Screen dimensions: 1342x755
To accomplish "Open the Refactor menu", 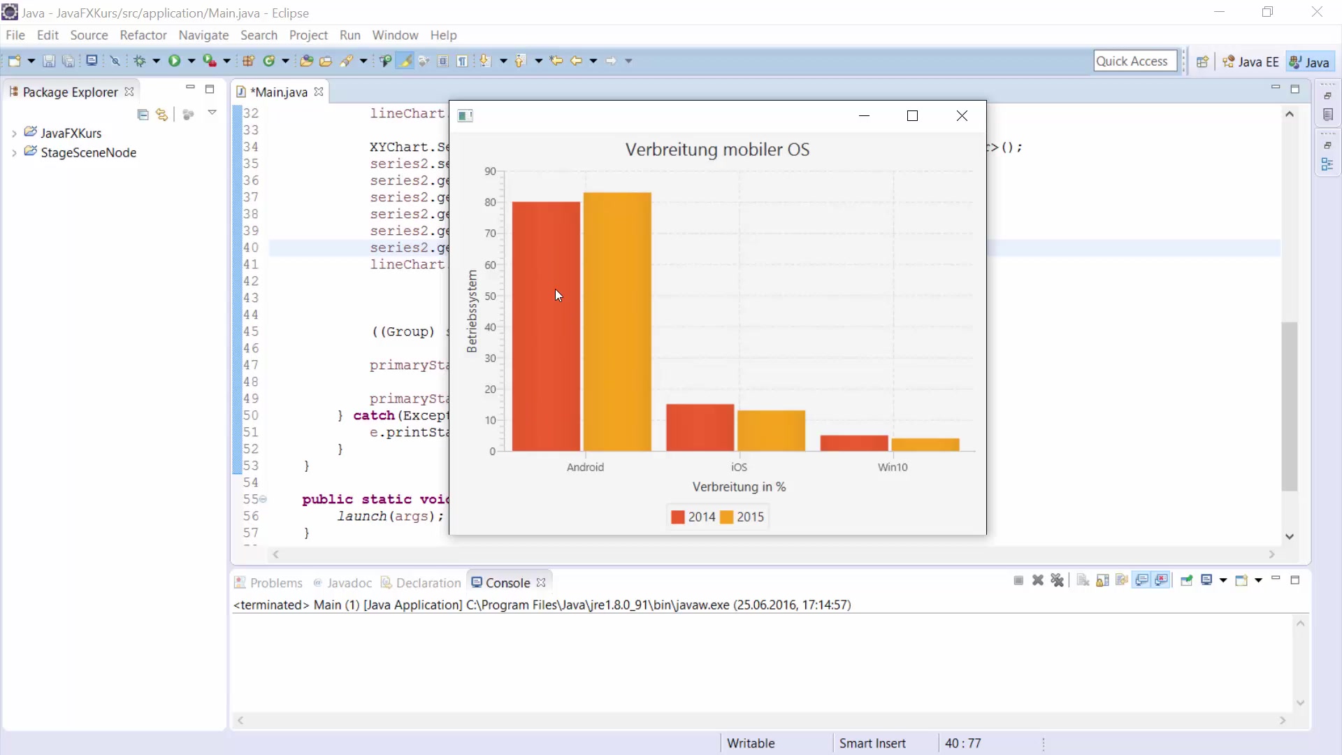I will [143, 35].
